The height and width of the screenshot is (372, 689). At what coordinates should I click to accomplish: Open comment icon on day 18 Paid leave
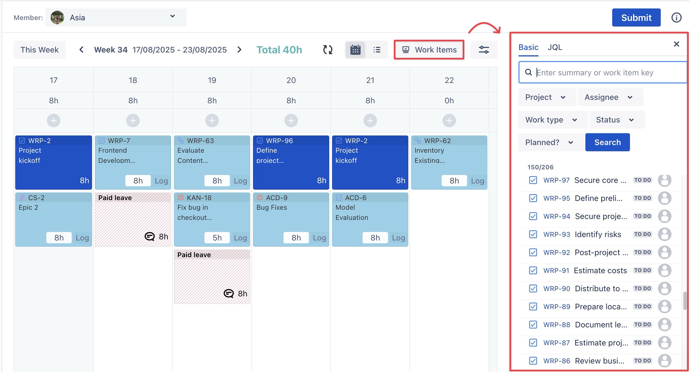149,237
